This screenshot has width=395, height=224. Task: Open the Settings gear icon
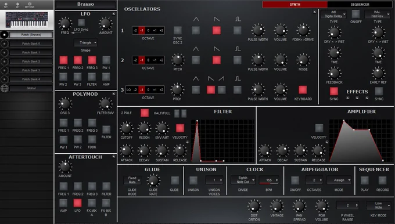tap(30, 4)
